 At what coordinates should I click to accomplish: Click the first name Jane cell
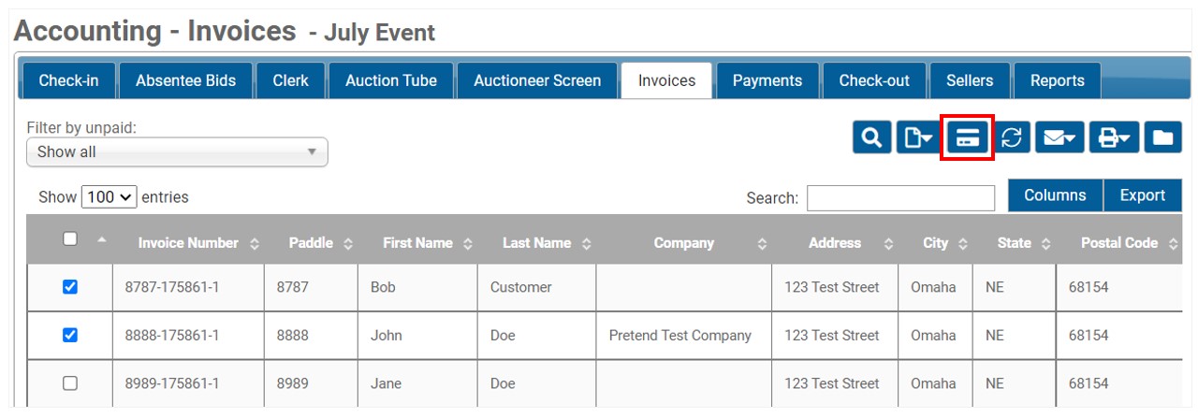(417, 382)
